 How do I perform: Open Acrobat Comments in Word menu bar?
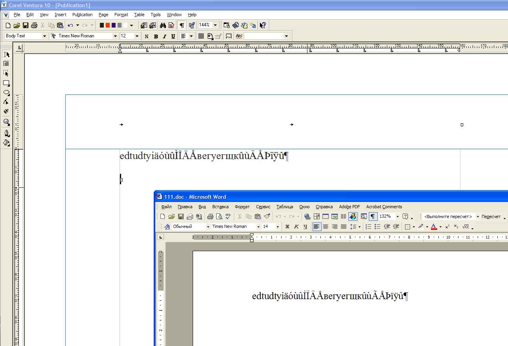[384, 207]
